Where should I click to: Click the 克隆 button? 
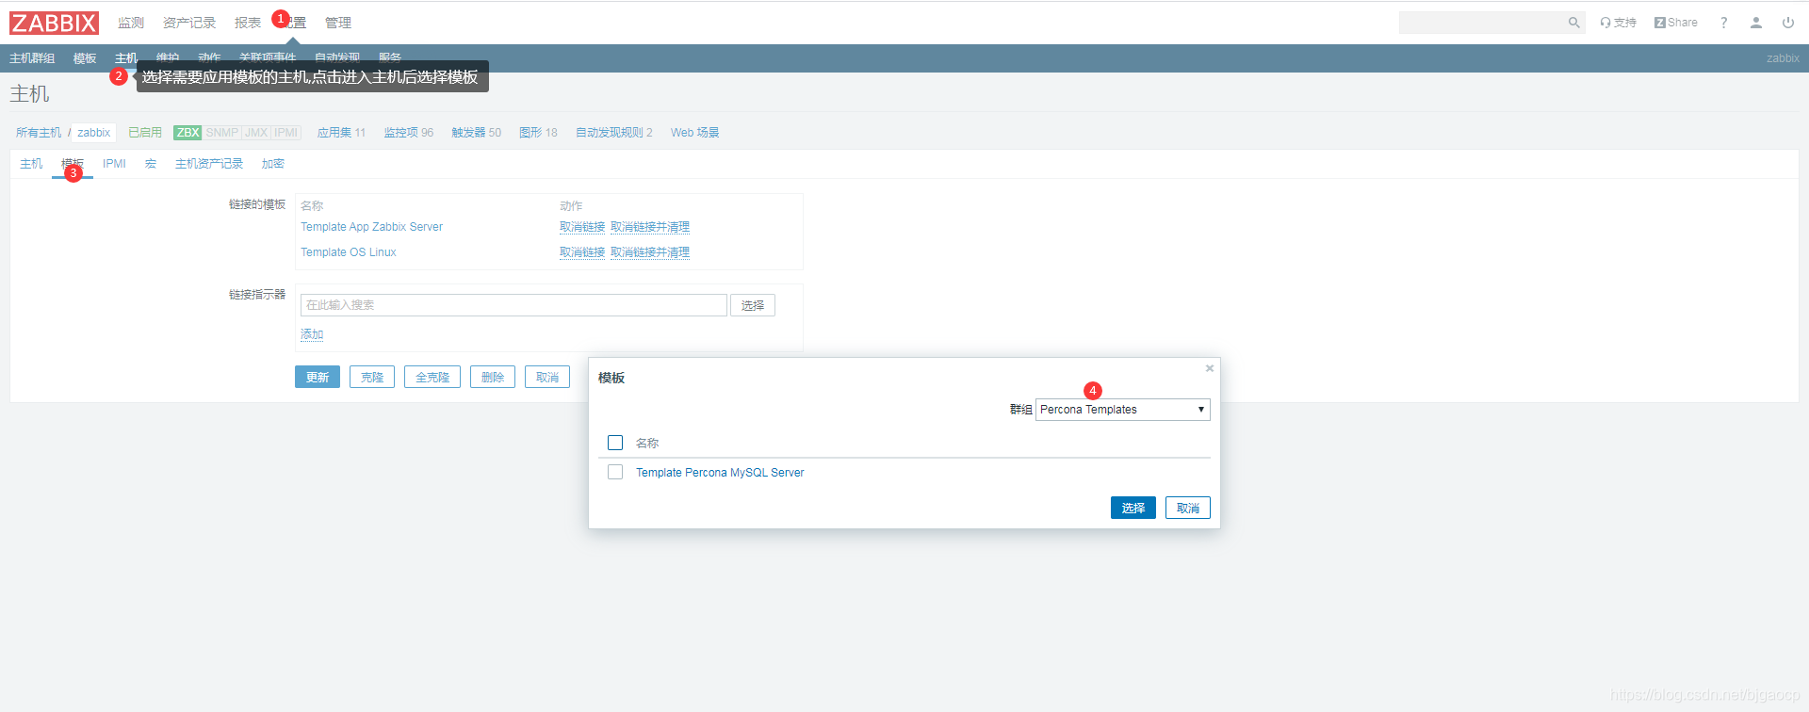point(372,377)
